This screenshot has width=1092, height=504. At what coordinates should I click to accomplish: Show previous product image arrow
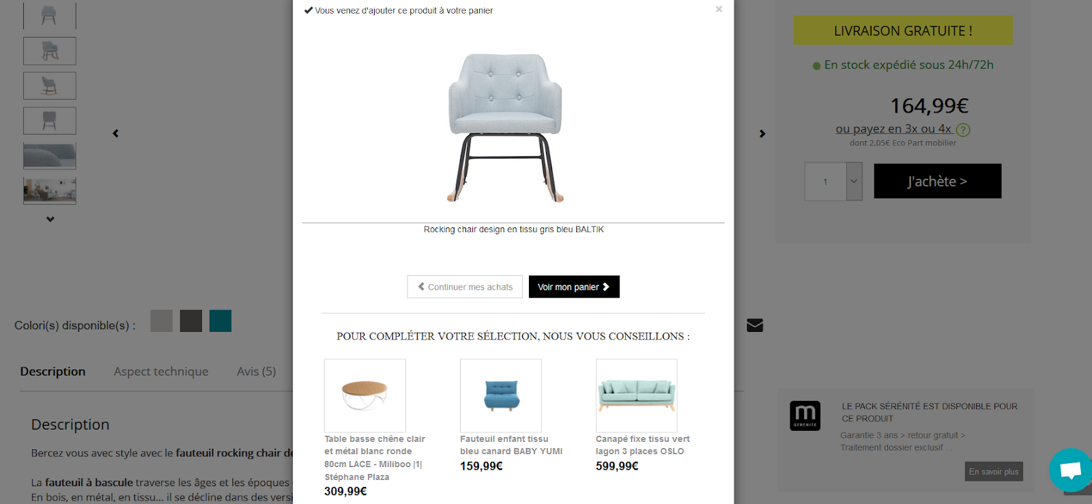click(x=116, y=133)
